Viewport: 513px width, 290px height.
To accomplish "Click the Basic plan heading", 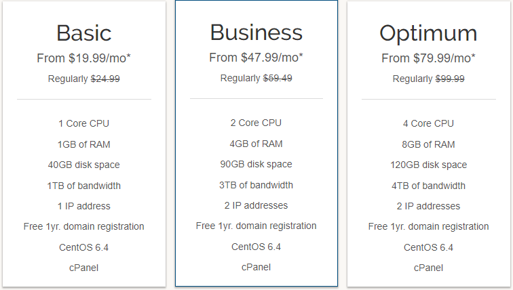I will coord(84,33).
